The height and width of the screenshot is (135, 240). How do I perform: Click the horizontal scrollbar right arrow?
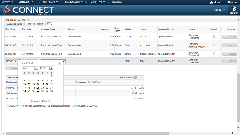pyautogui.click(x=233, y=133)
